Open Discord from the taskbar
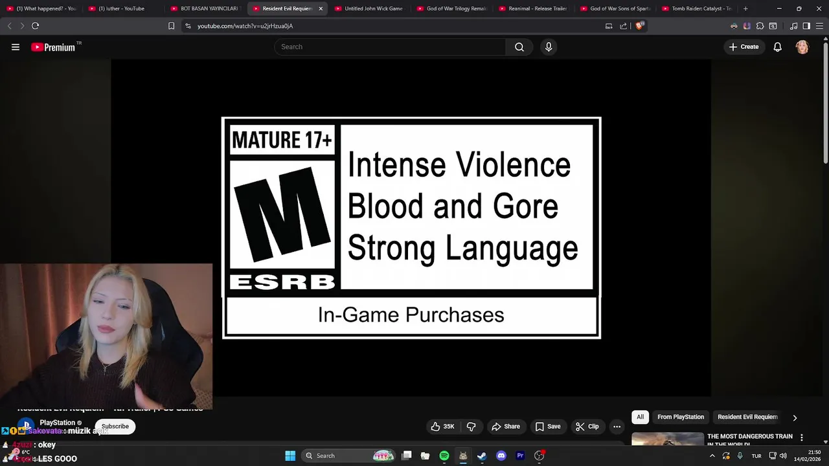 coord(501,456)
